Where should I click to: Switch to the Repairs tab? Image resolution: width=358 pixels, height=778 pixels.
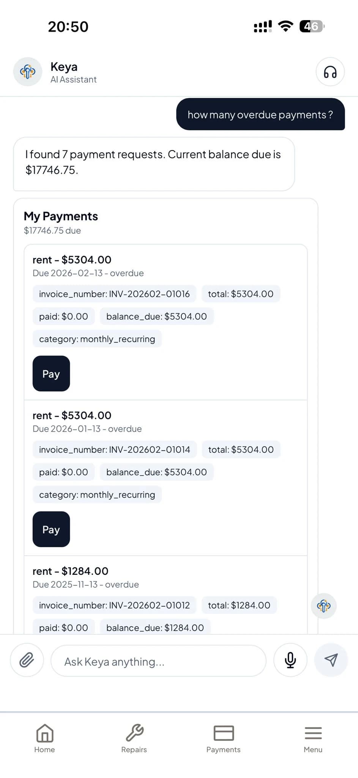click(x=134, y=738)
